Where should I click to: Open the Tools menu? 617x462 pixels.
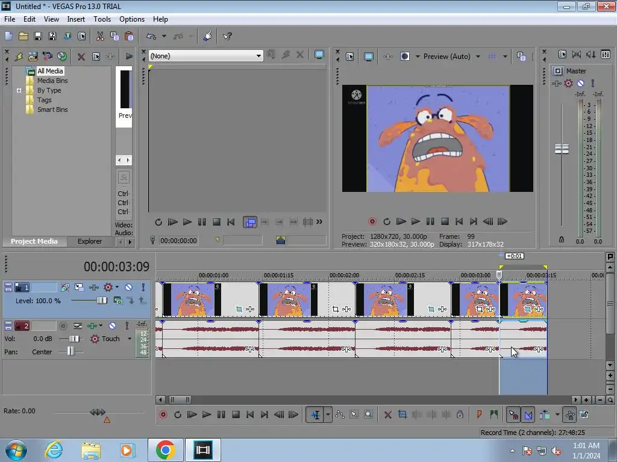tap(102, 19)
